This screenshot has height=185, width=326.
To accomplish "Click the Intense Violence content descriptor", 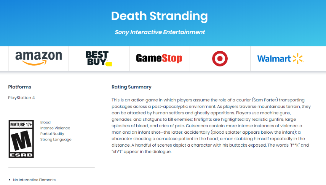I will coord(55,128).
